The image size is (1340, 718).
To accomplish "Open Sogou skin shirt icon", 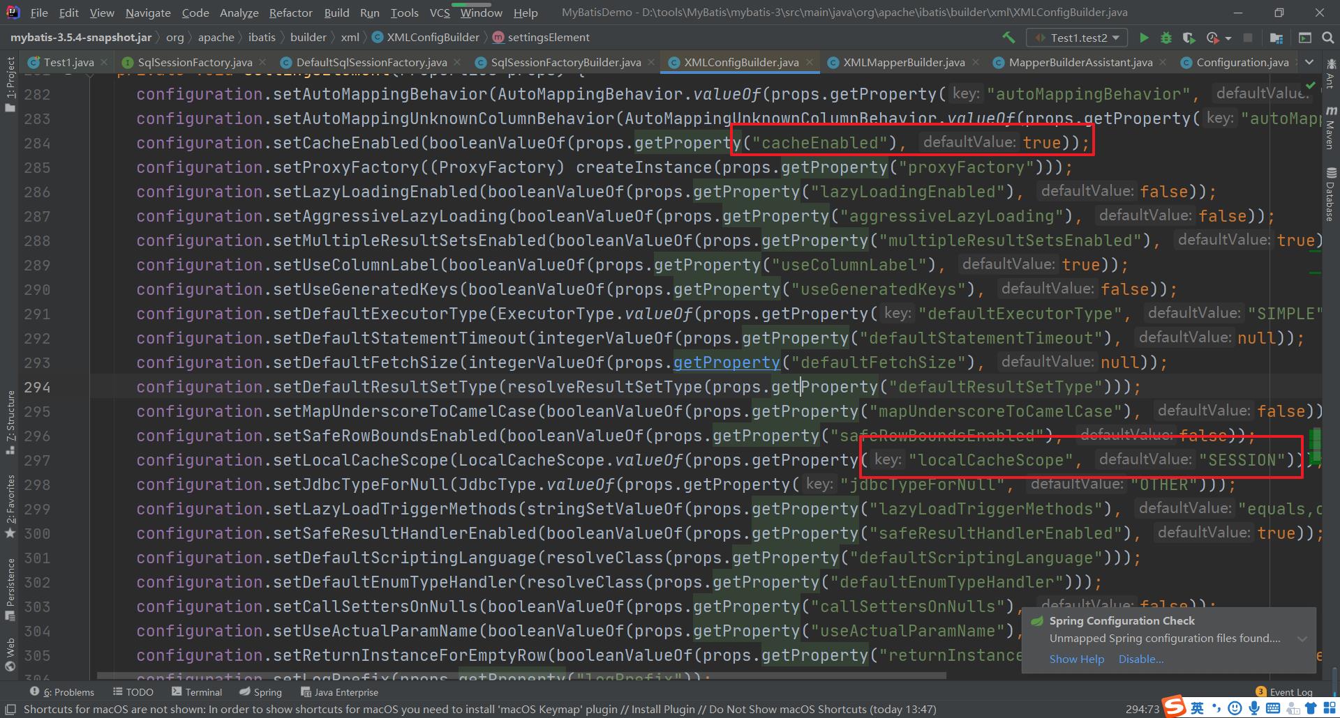I will point(1310,708).
